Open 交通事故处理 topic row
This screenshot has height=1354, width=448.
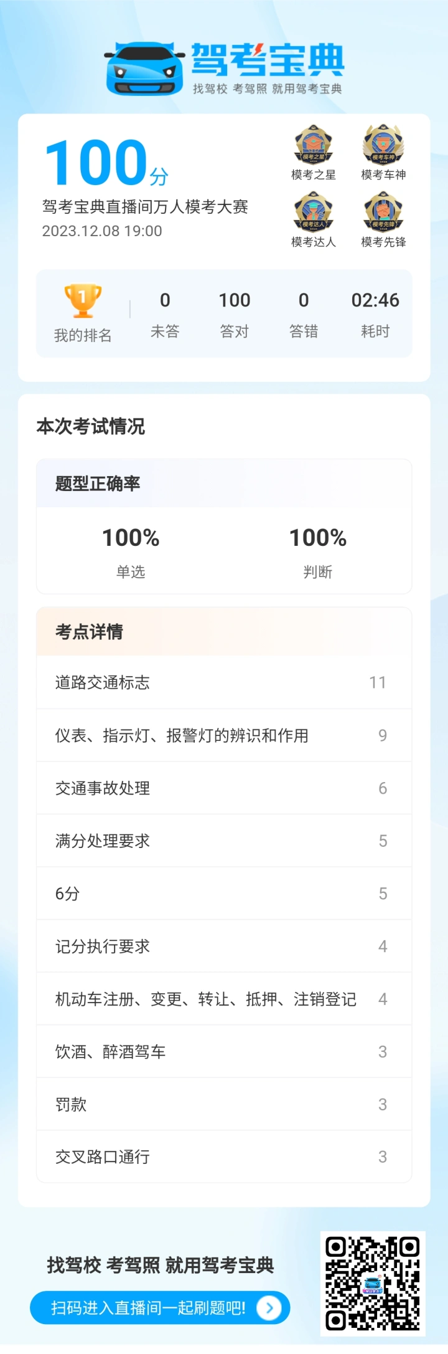tap(224, 788)
